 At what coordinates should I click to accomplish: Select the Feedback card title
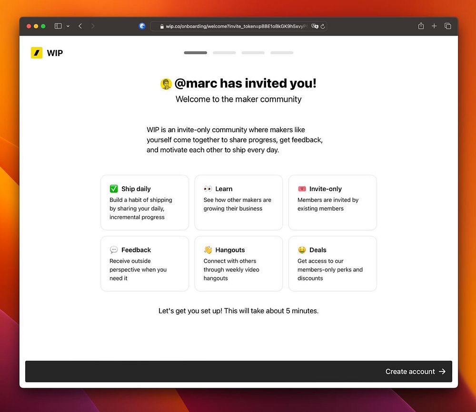pyautogui.click(x=136, y=250)
